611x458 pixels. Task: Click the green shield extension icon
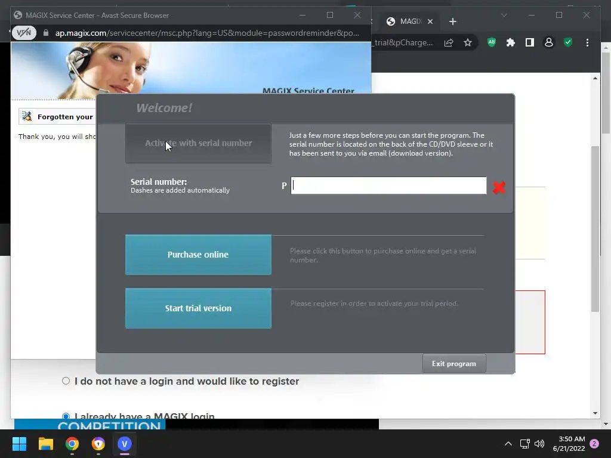coord(568,42)
